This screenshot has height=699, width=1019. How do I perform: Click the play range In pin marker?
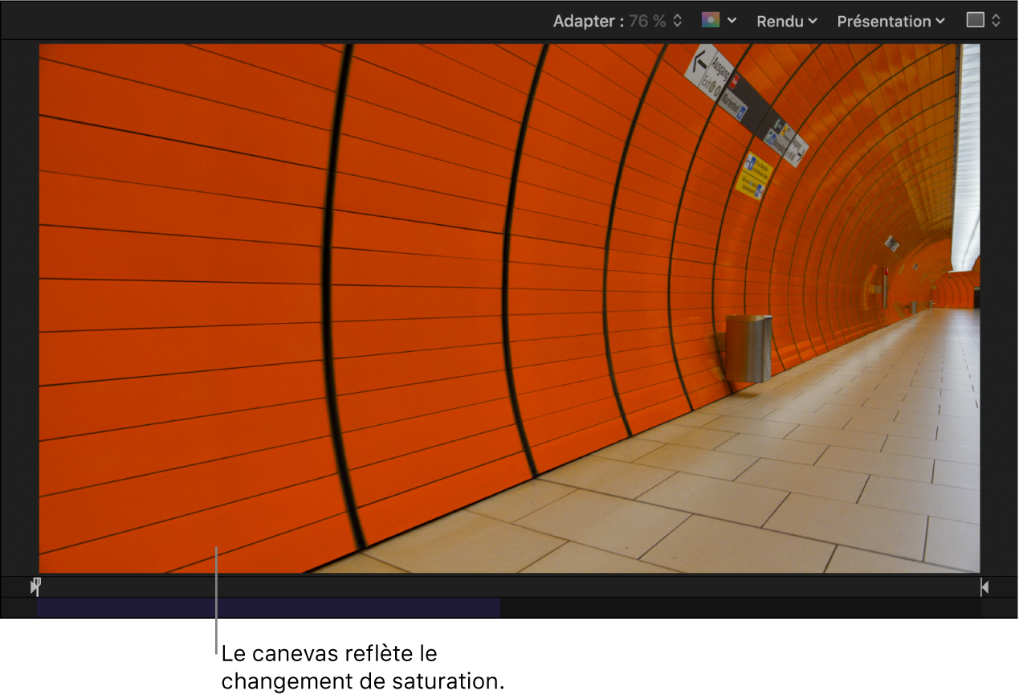tap(34, 587)
